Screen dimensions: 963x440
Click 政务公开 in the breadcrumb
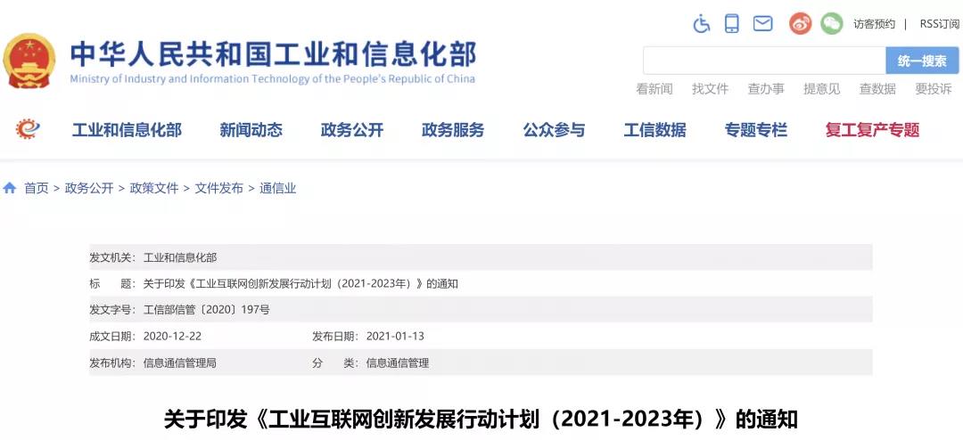(x=89, y=189)
